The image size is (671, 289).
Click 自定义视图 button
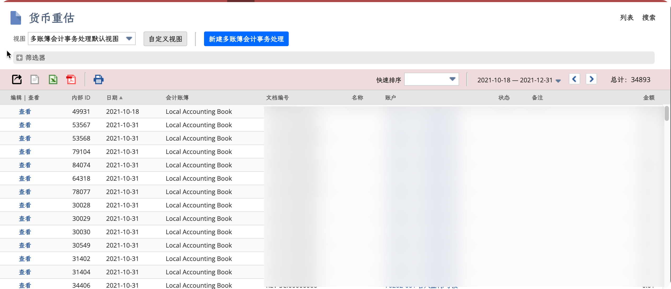click(165, 39)
